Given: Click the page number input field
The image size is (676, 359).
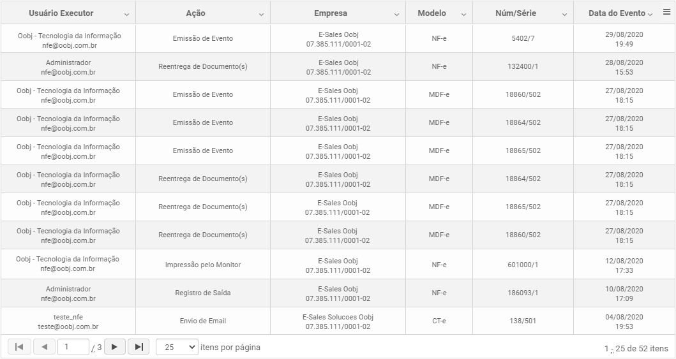Looking at the screenshot, I should (73, 347).
